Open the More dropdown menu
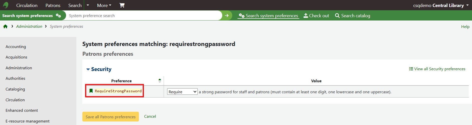 click(104, 5)
